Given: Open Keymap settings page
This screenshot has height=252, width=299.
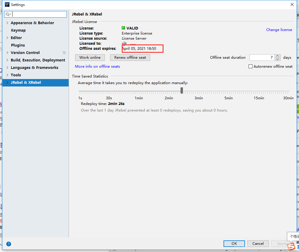Looking at the screenshot, I should (18, 30).
